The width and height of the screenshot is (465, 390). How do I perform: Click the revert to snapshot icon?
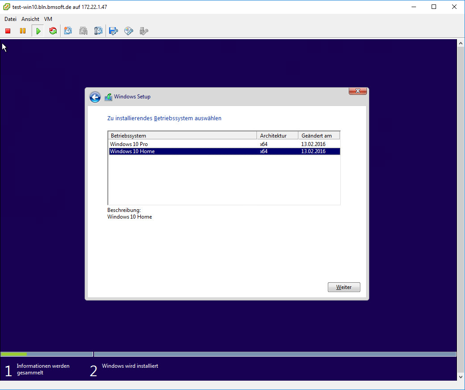point(83,31)
